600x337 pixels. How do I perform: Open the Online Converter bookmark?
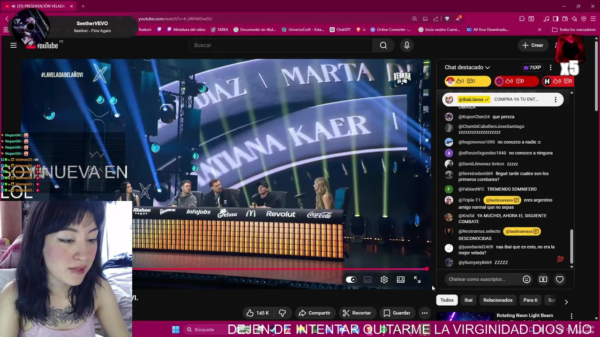click(x=390, y=29)
